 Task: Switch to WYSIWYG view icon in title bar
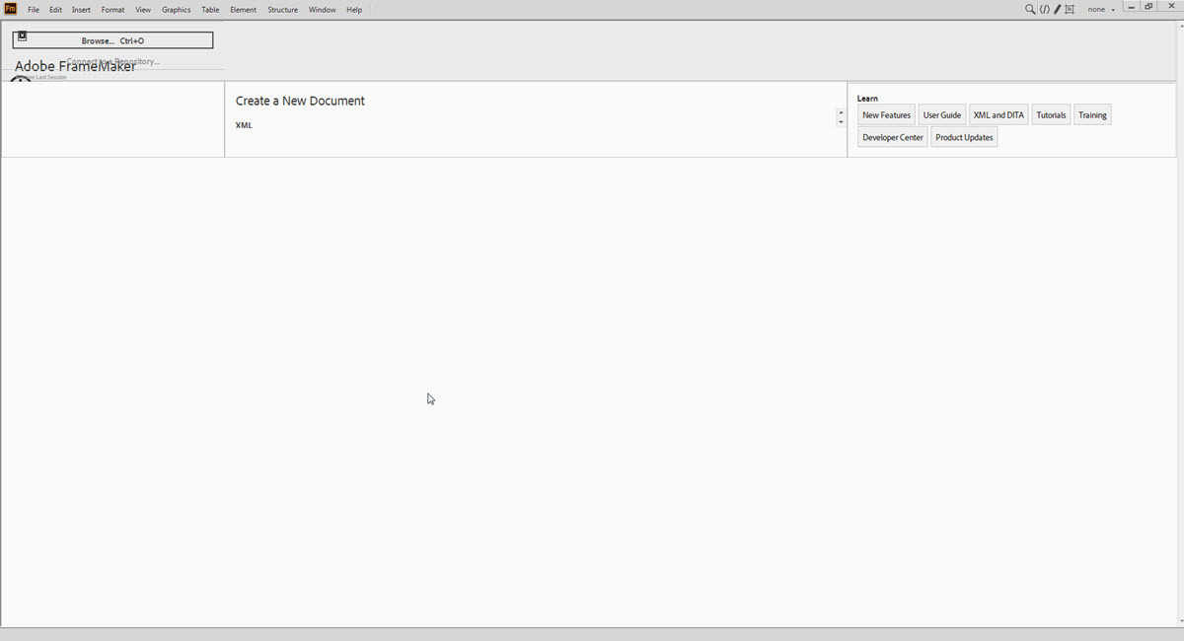tap(1069, 8)
